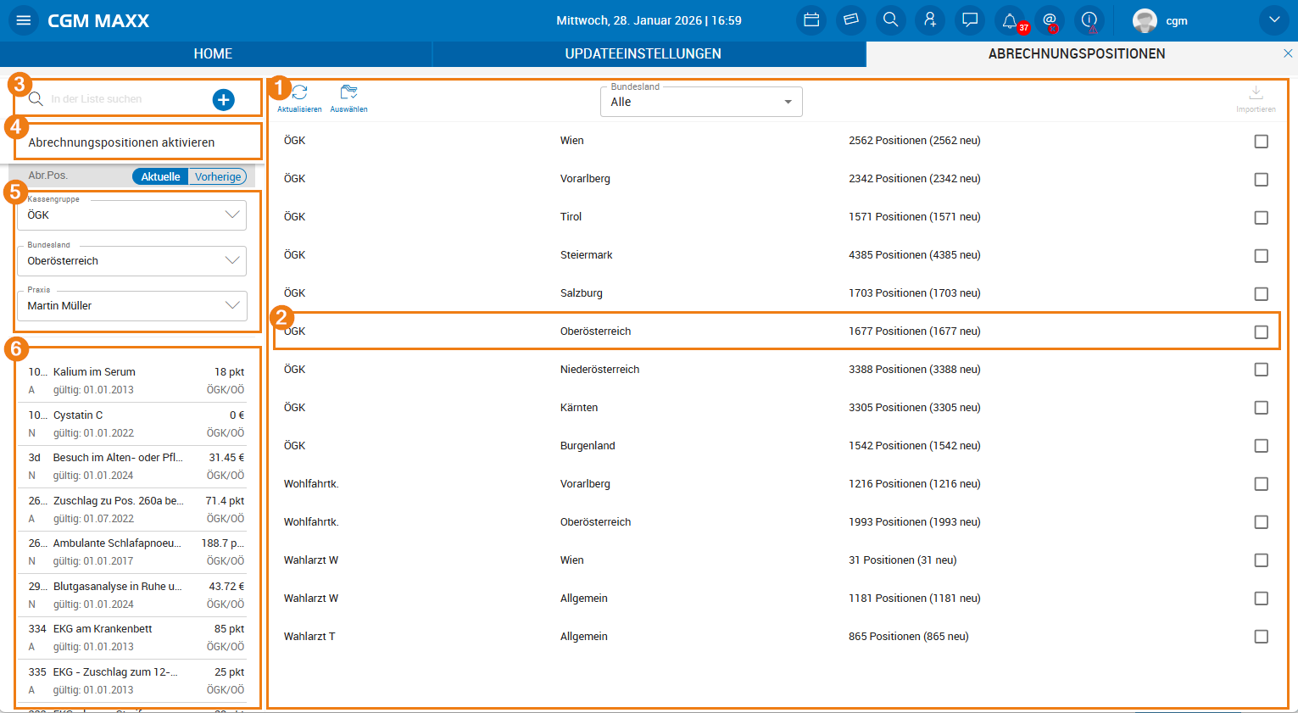Image resolution: width=1298 pixels, height=713 pixels.
Task: Expand the Kassengruppe ÖGK dropdown
Action: click(x=131, y=215)
